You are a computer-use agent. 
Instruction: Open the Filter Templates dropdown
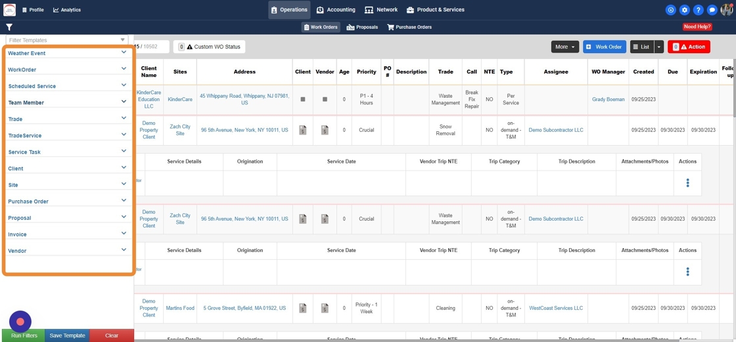coord(66,40)
